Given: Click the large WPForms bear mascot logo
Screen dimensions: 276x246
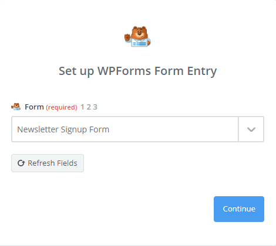Looking at the screenshot, I should [x=137, y=36].
